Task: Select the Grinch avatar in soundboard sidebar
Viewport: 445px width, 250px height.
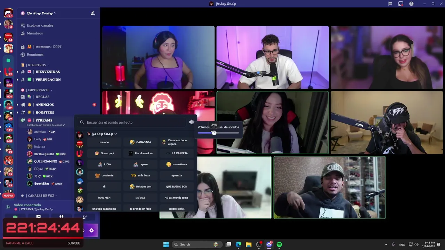Action: pyautogui.click(x=80, y=191)
